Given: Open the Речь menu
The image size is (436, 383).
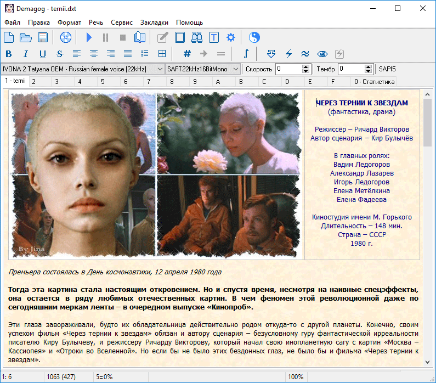Looking at the screenshot, I should click(96, 22).
